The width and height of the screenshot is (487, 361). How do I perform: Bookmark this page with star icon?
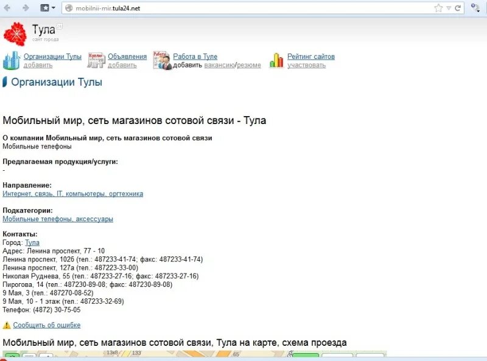click(438, 8)
